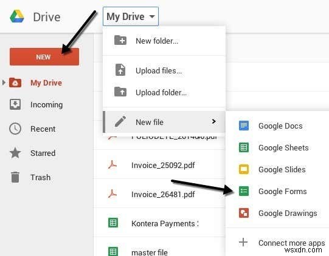Select the Google Drawings icon
The width and height of the screenshot is (329, 256).
244,213
